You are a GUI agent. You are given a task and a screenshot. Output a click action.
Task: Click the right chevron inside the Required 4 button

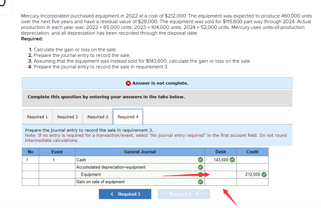pyautogui.click(x=197, y=194)
